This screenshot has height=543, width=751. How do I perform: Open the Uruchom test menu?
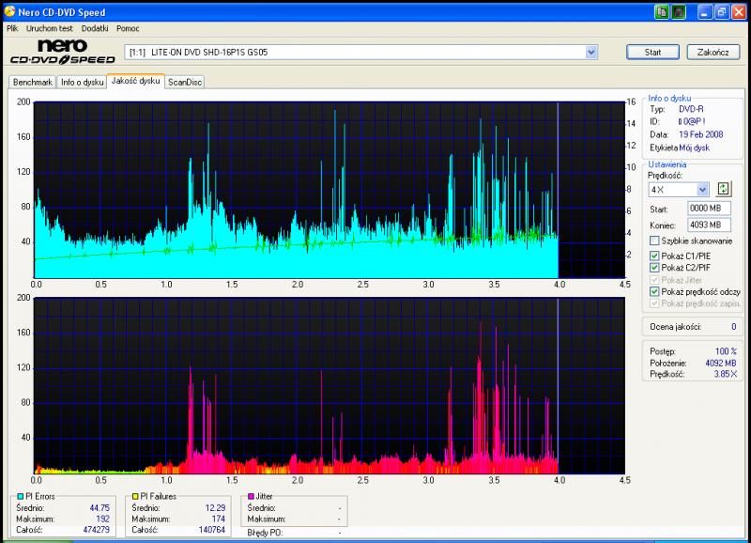[50, 28]
